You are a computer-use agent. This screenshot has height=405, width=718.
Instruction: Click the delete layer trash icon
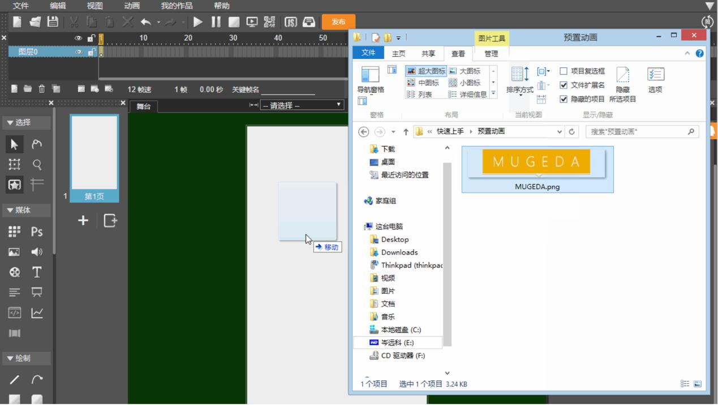point(42,89)
